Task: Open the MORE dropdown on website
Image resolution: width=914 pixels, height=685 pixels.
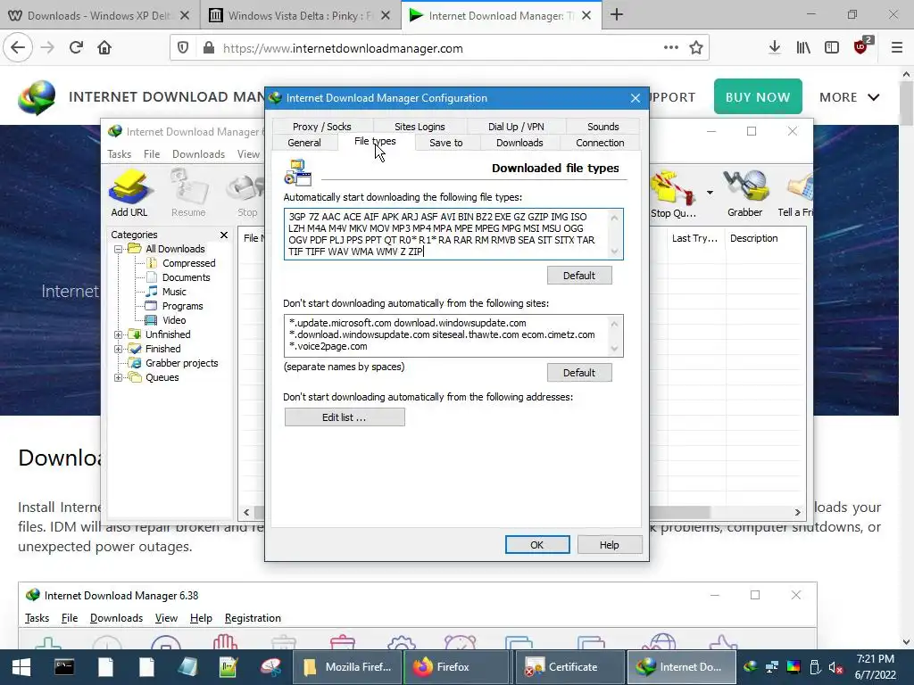Action: pyautogui.click(x=850, y=97)
